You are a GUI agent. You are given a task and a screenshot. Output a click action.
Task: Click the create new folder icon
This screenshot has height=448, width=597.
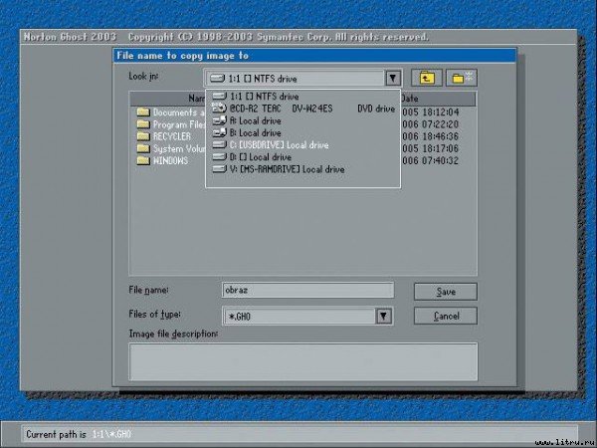461,78
